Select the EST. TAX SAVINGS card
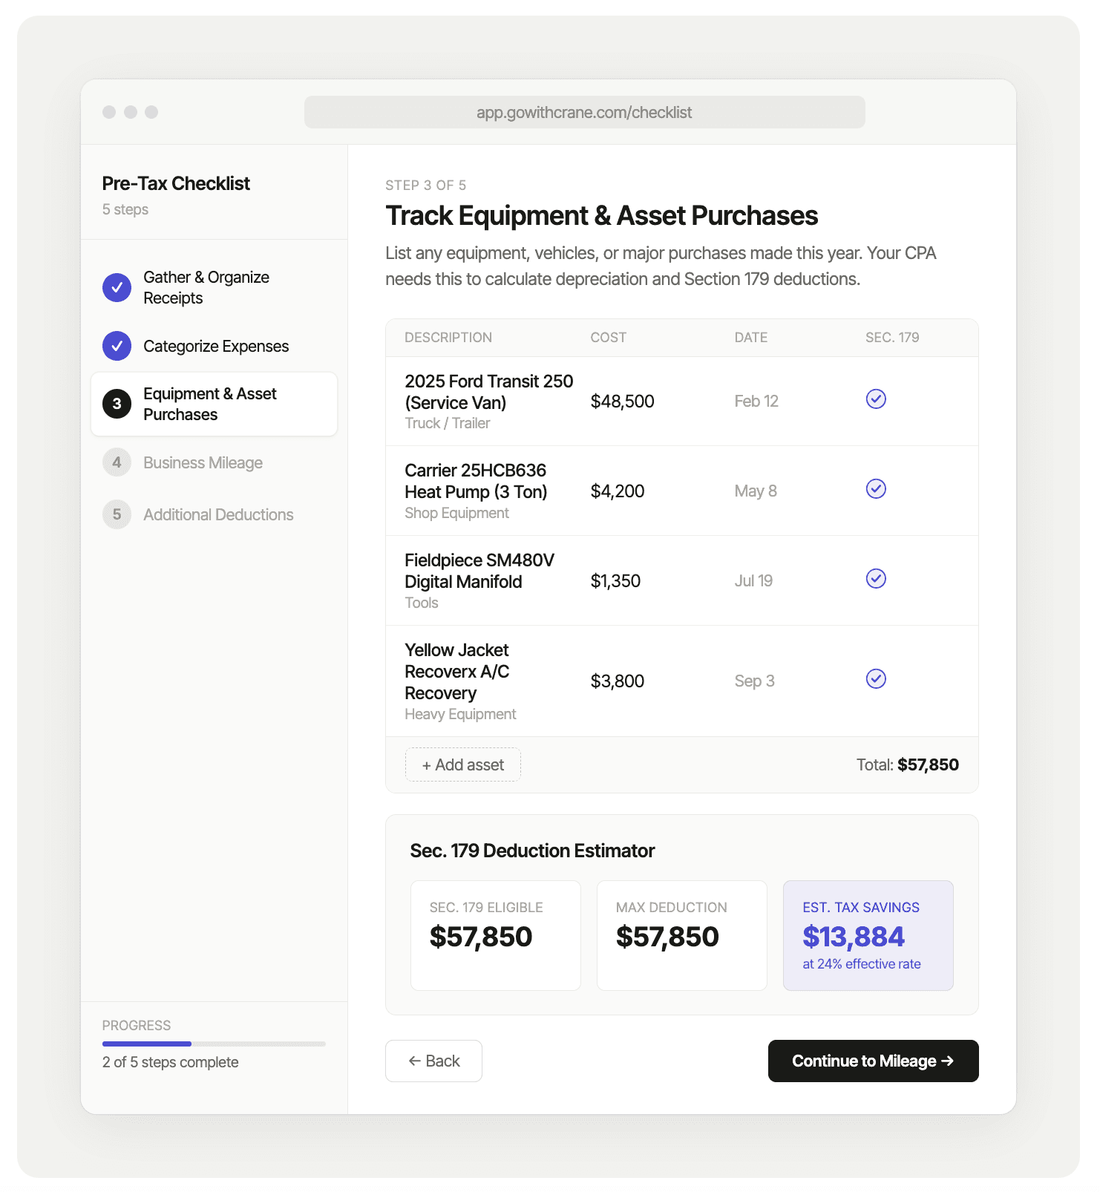This screenshot has height=1192, width=1100. click(868, 935)
